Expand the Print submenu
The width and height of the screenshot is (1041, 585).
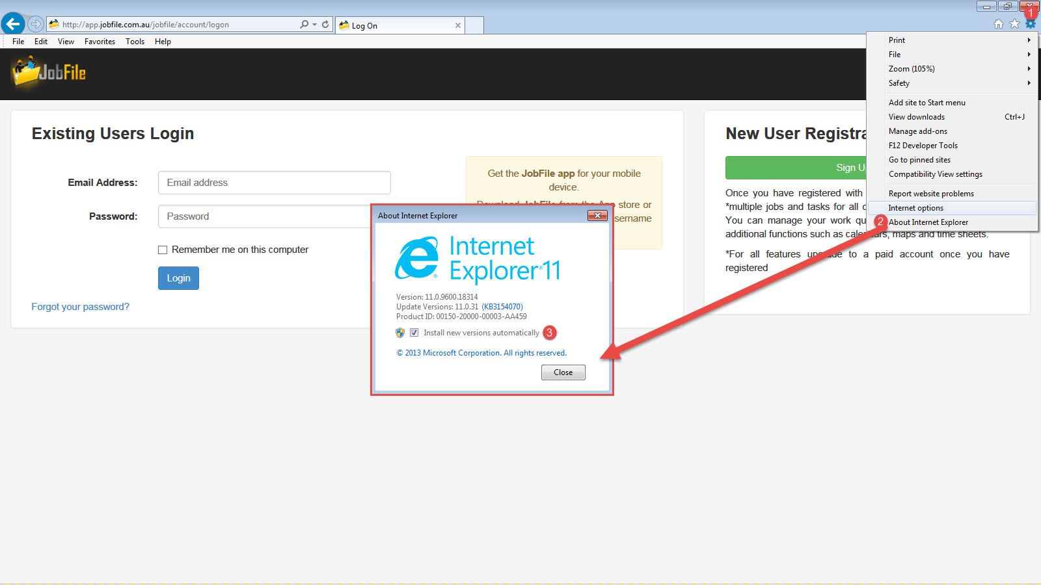pos(952,40)
